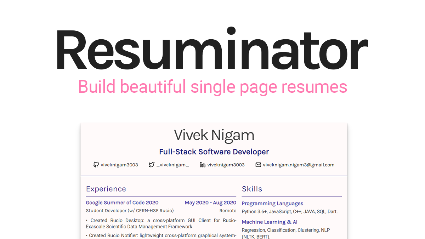Click the name Vivek Nigam
This screenshot has height=239, width=425.
(214, 135)
